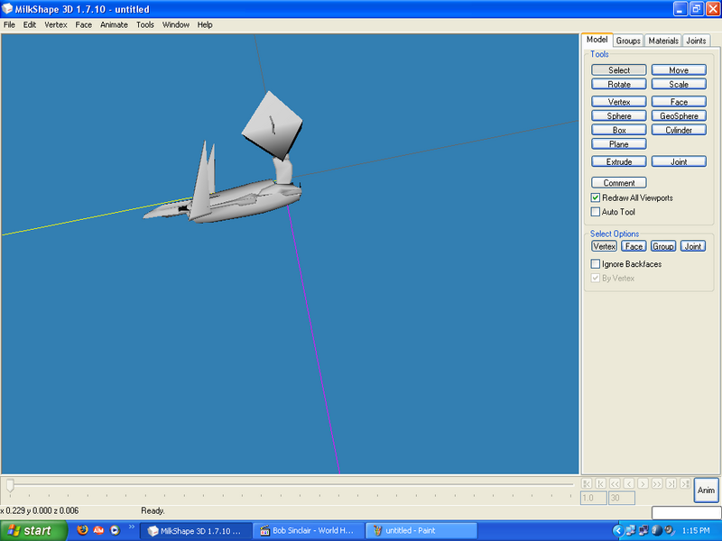Open the File menu
This screenshot has height=541, width=722.
point(9,25)
